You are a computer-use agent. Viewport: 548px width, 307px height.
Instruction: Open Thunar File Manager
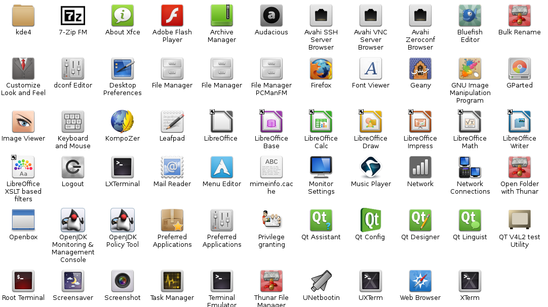tap(271, 281)
